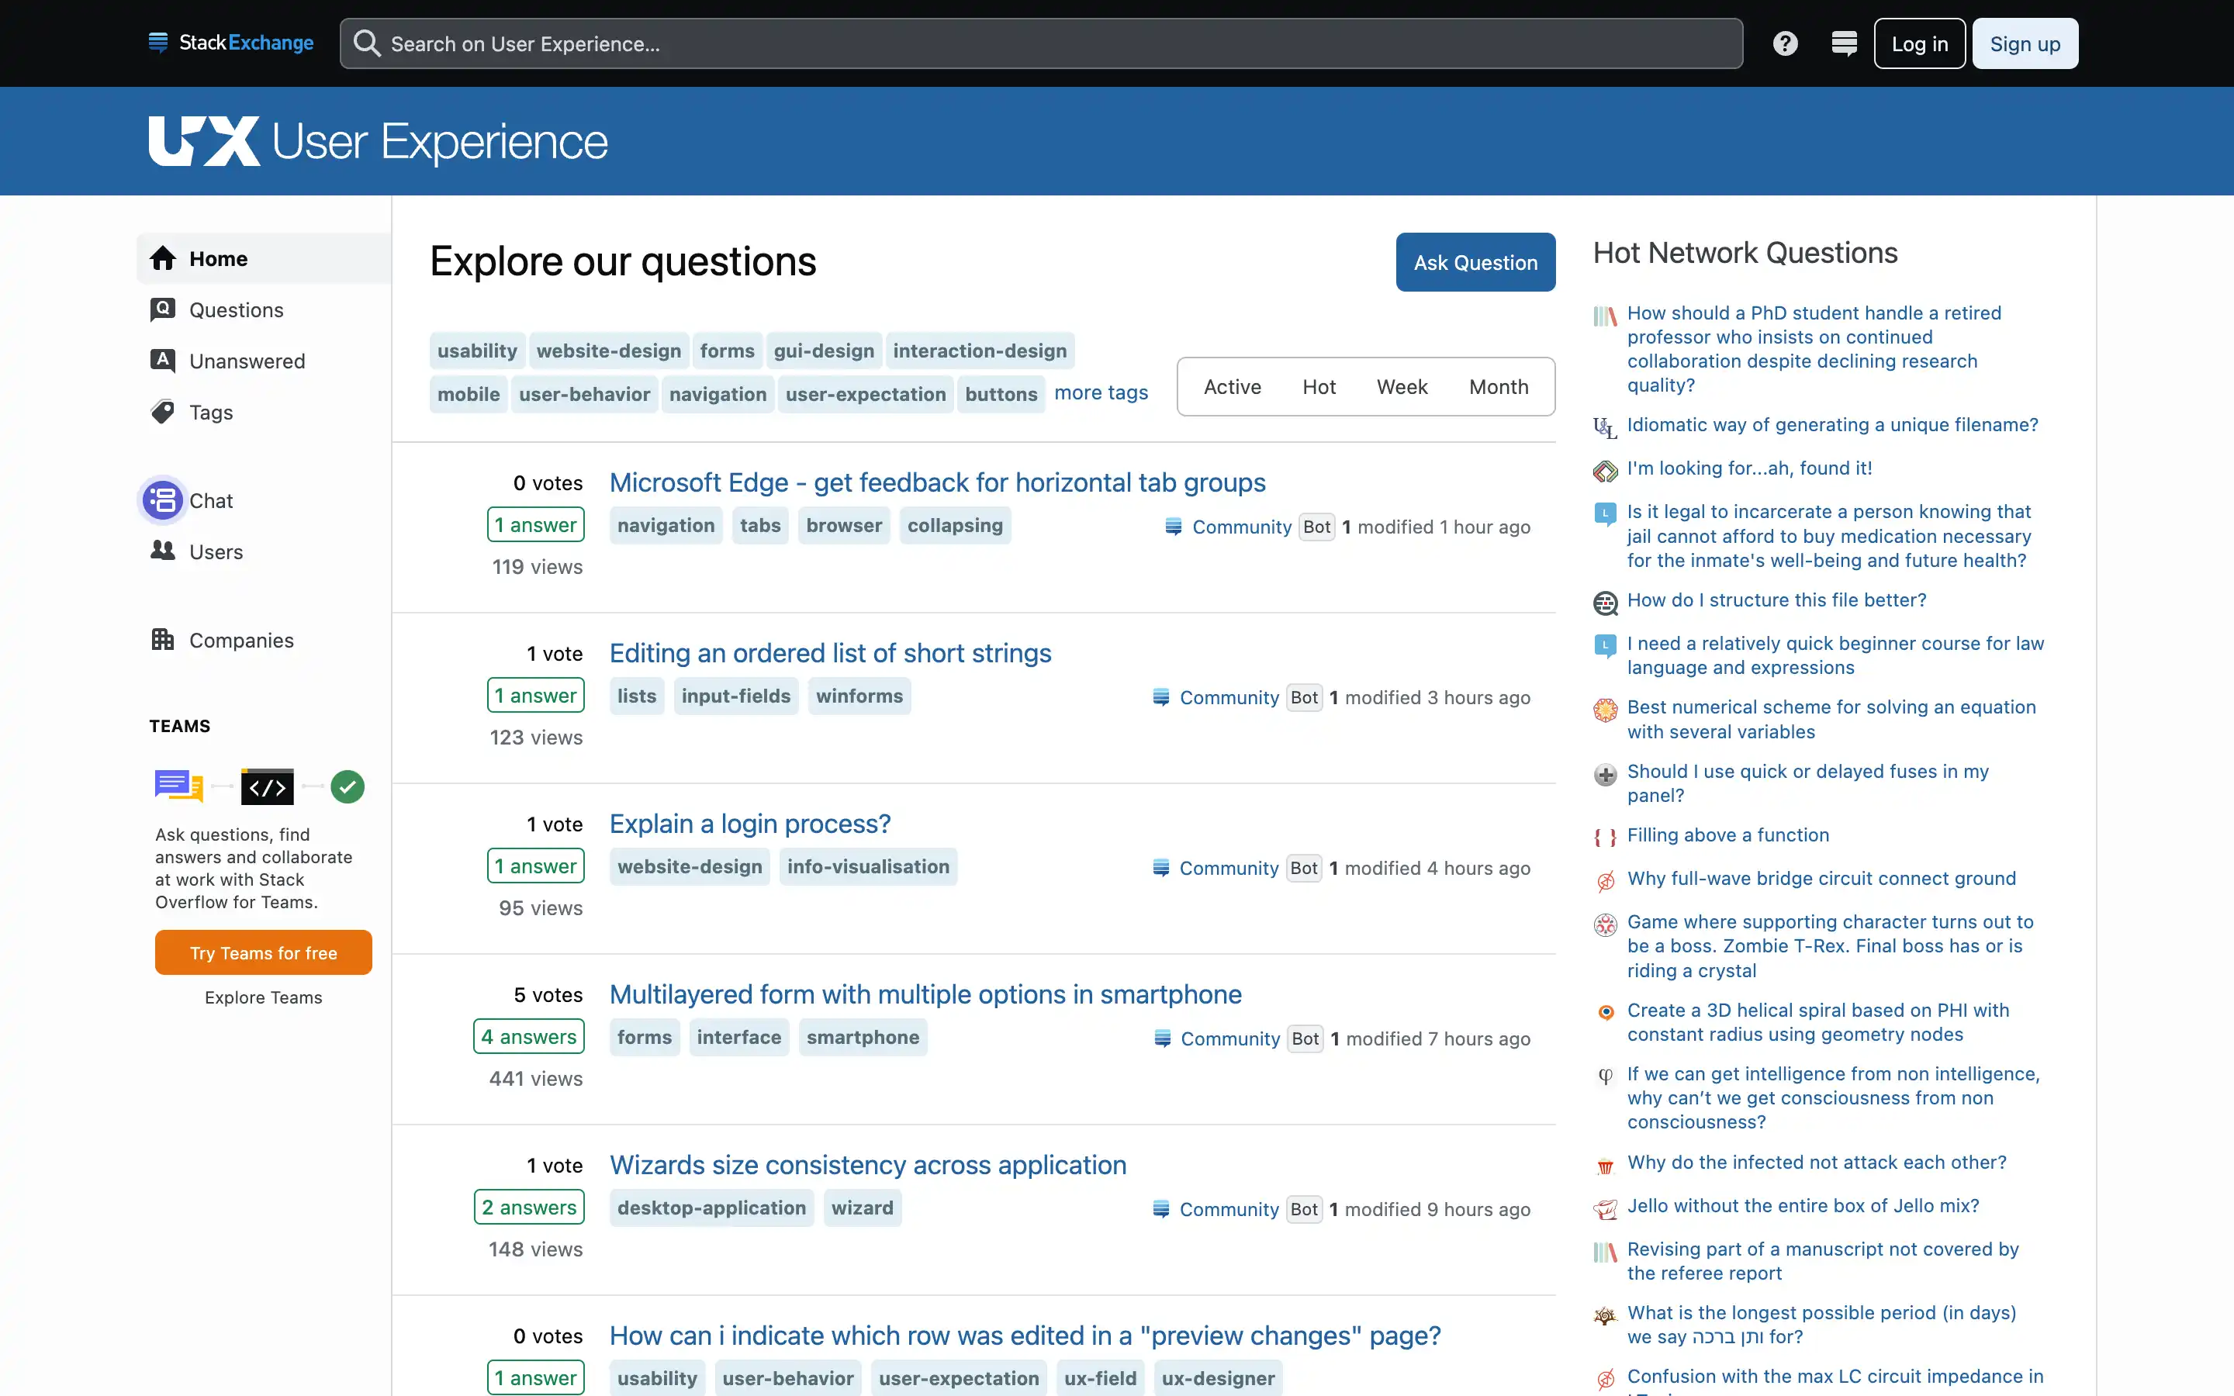Click the Teams illustration graphic

(261, 786)
